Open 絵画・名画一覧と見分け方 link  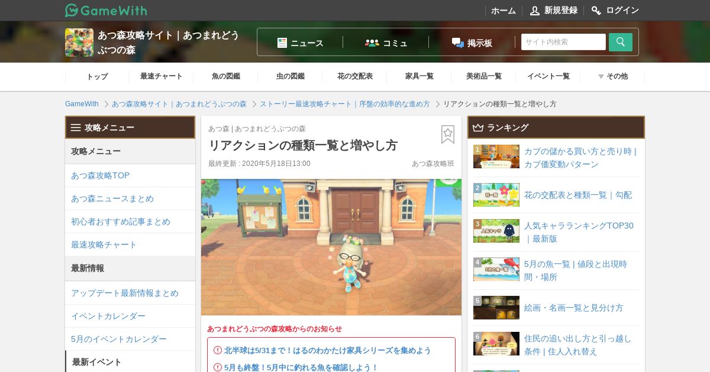(574, 308)
